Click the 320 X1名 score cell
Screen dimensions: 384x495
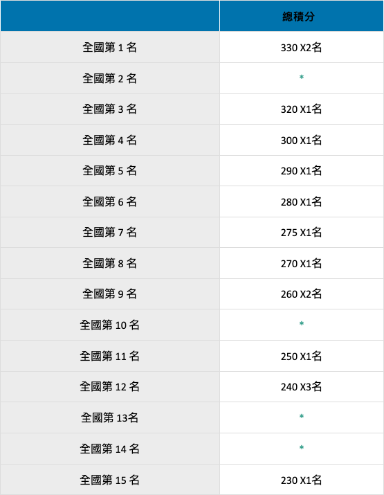[302, 109]
